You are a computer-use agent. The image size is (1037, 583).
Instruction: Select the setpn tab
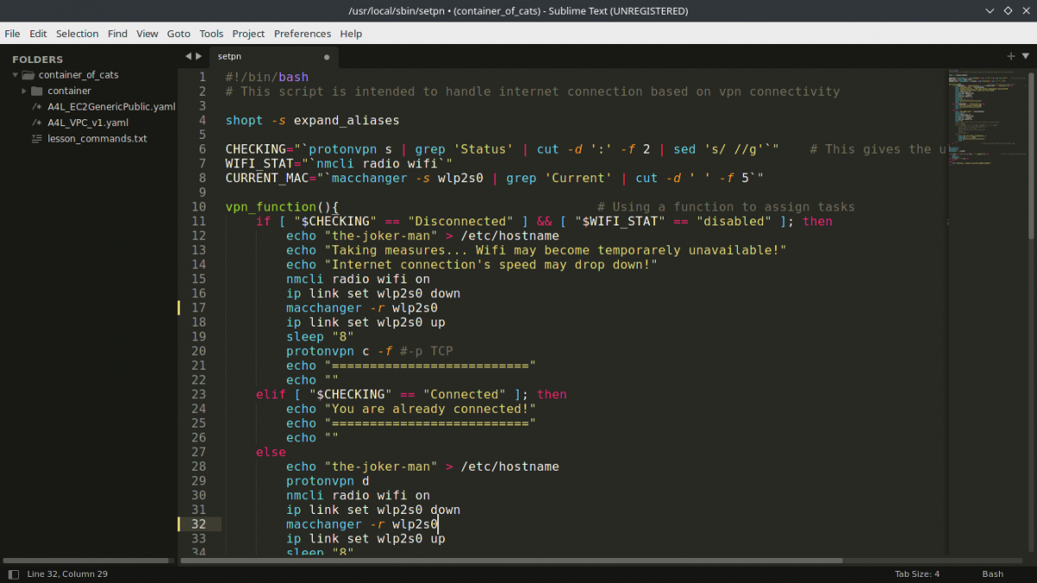[x=229, y=56]
